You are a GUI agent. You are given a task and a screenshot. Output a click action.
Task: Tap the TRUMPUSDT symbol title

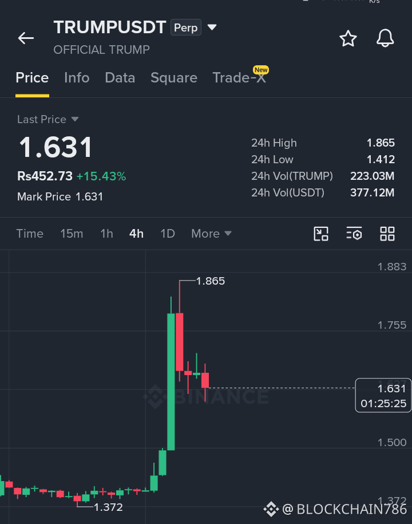pyautogui.click(x=110, y=27)
